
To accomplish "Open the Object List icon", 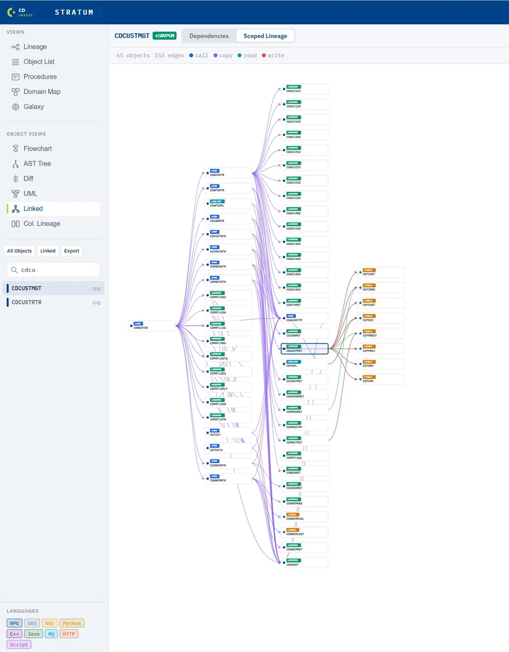I will coord(15,62).
